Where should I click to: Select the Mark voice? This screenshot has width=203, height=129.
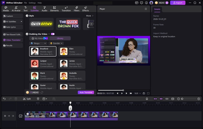tap(43, 76)
